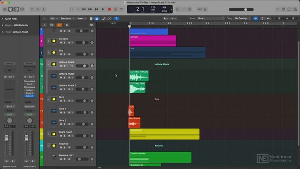
Task: Toggle the Inspector button in control bar
Action: tap(10, 9)
